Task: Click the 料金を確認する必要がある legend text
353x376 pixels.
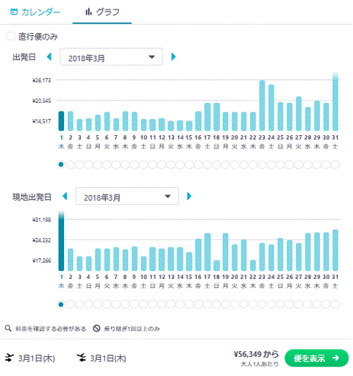Action: point(51,328)
